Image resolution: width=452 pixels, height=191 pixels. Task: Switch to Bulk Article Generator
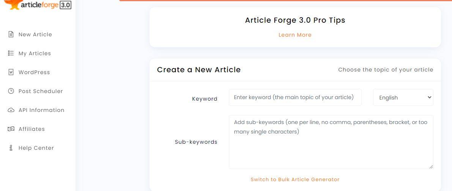[x=295, y=180]
